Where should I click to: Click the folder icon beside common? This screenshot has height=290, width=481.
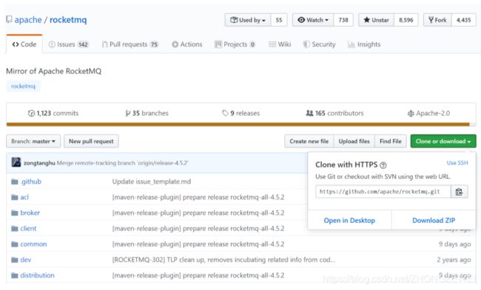coord(15,244)
